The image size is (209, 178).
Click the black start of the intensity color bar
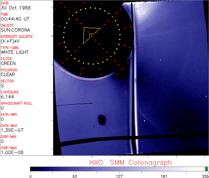pos(32,169)
